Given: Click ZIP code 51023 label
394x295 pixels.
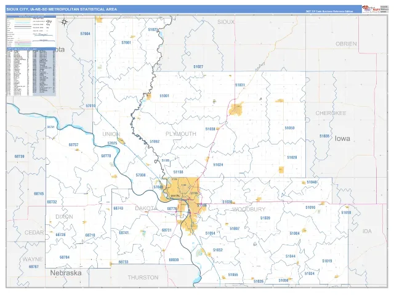Looking at the screenshot, I should coord(153,29).
